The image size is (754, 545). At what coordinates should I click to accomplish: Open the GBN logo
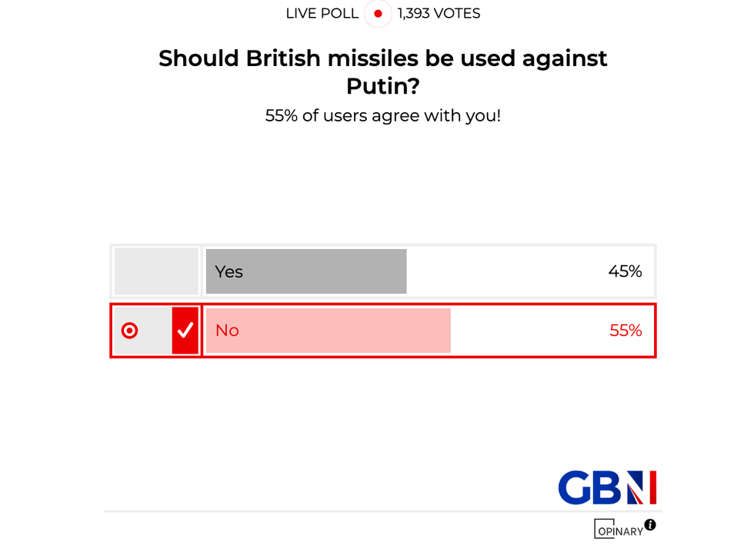tap(607, 487)
